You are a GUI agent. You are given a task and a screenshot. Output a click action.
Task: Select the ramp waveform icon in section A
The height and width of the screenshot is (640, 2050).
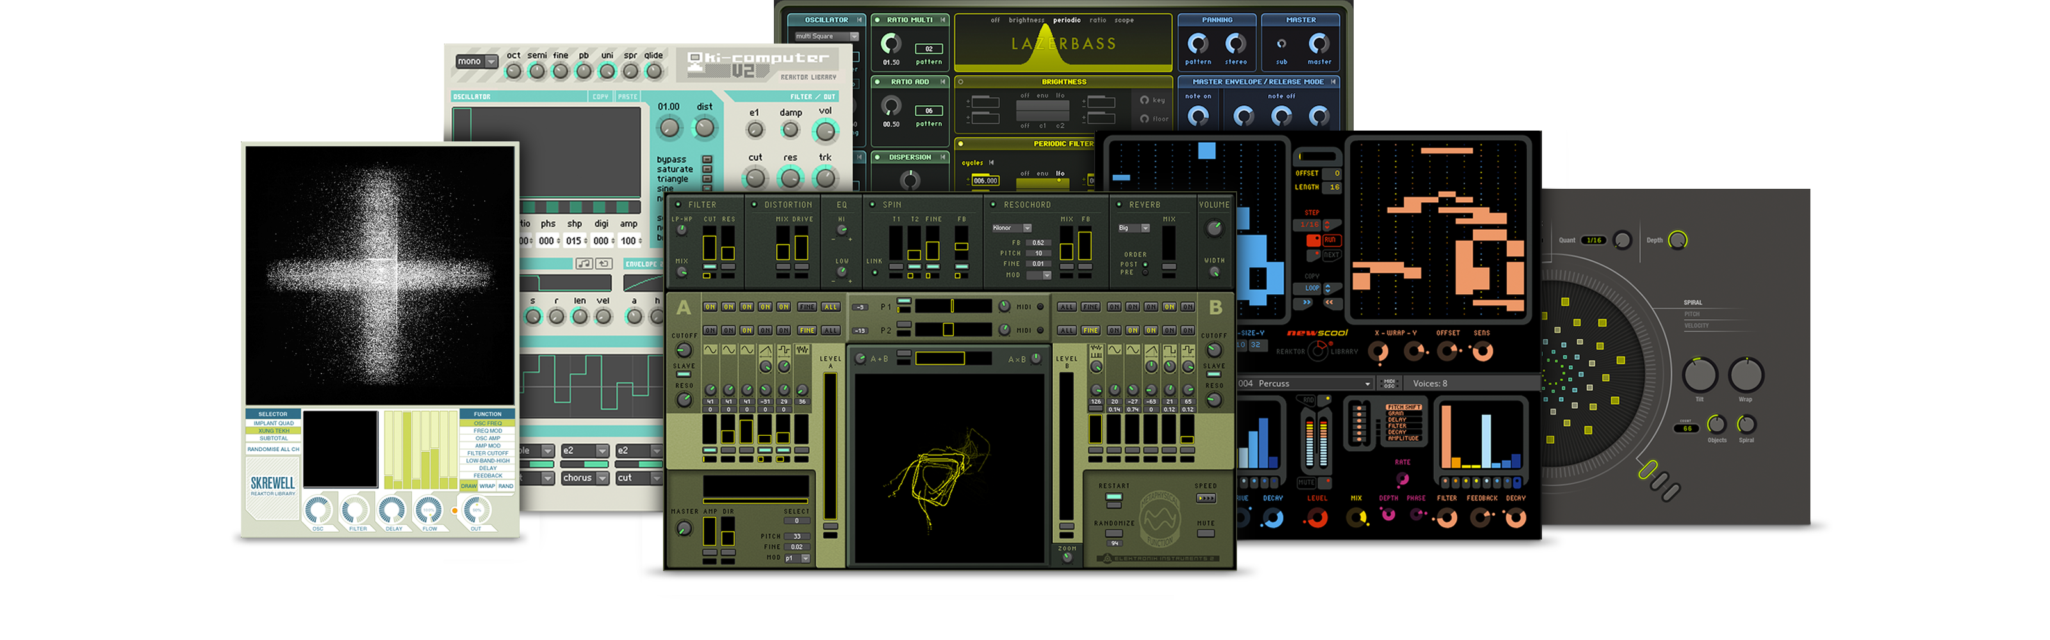[x=766, y=350]
